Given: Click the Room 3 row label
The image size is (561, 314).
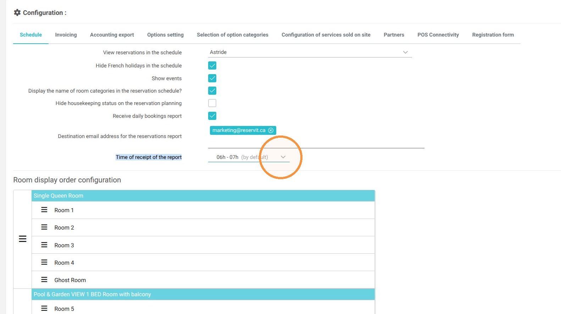Looking at the screenshot, I should point(64,245).
